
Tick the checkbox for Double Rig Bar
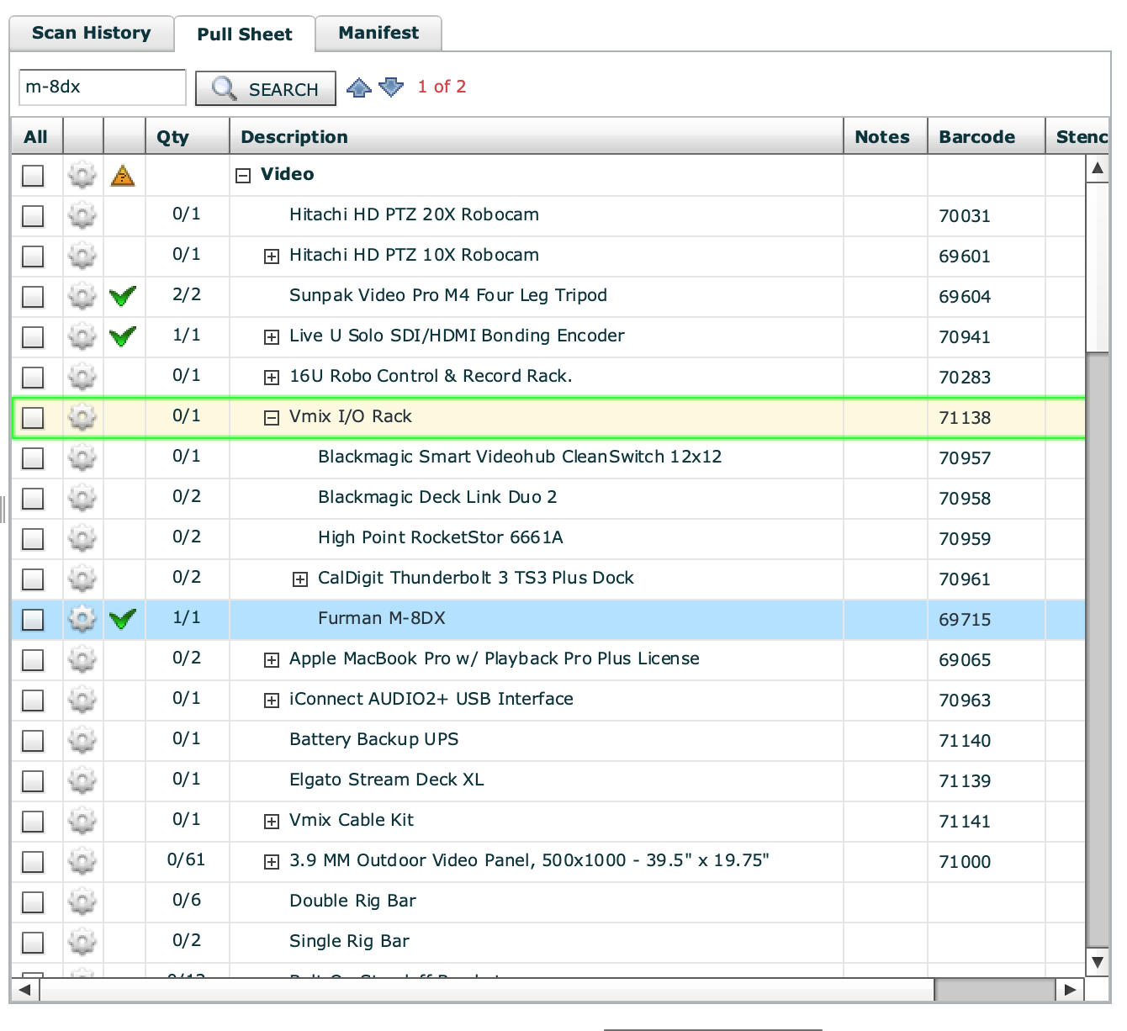point(33,902)
